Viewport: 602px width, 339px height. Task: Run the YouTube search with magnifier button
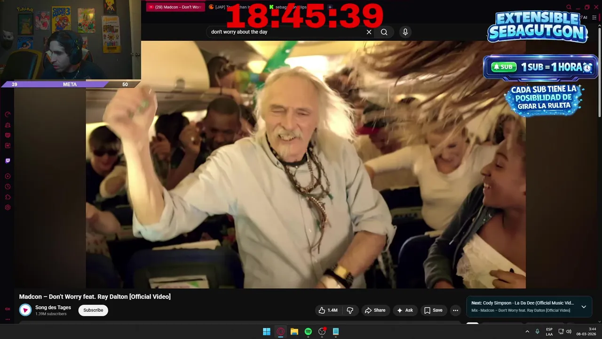pos(384,32)
